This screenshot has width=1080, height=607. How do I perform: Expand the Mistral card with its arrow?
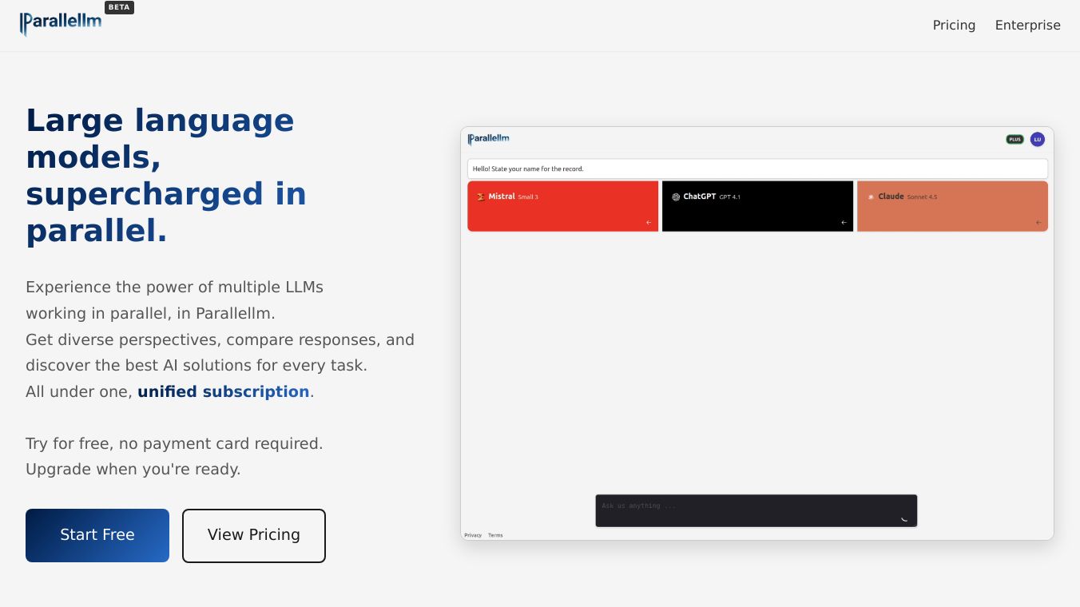649,223
